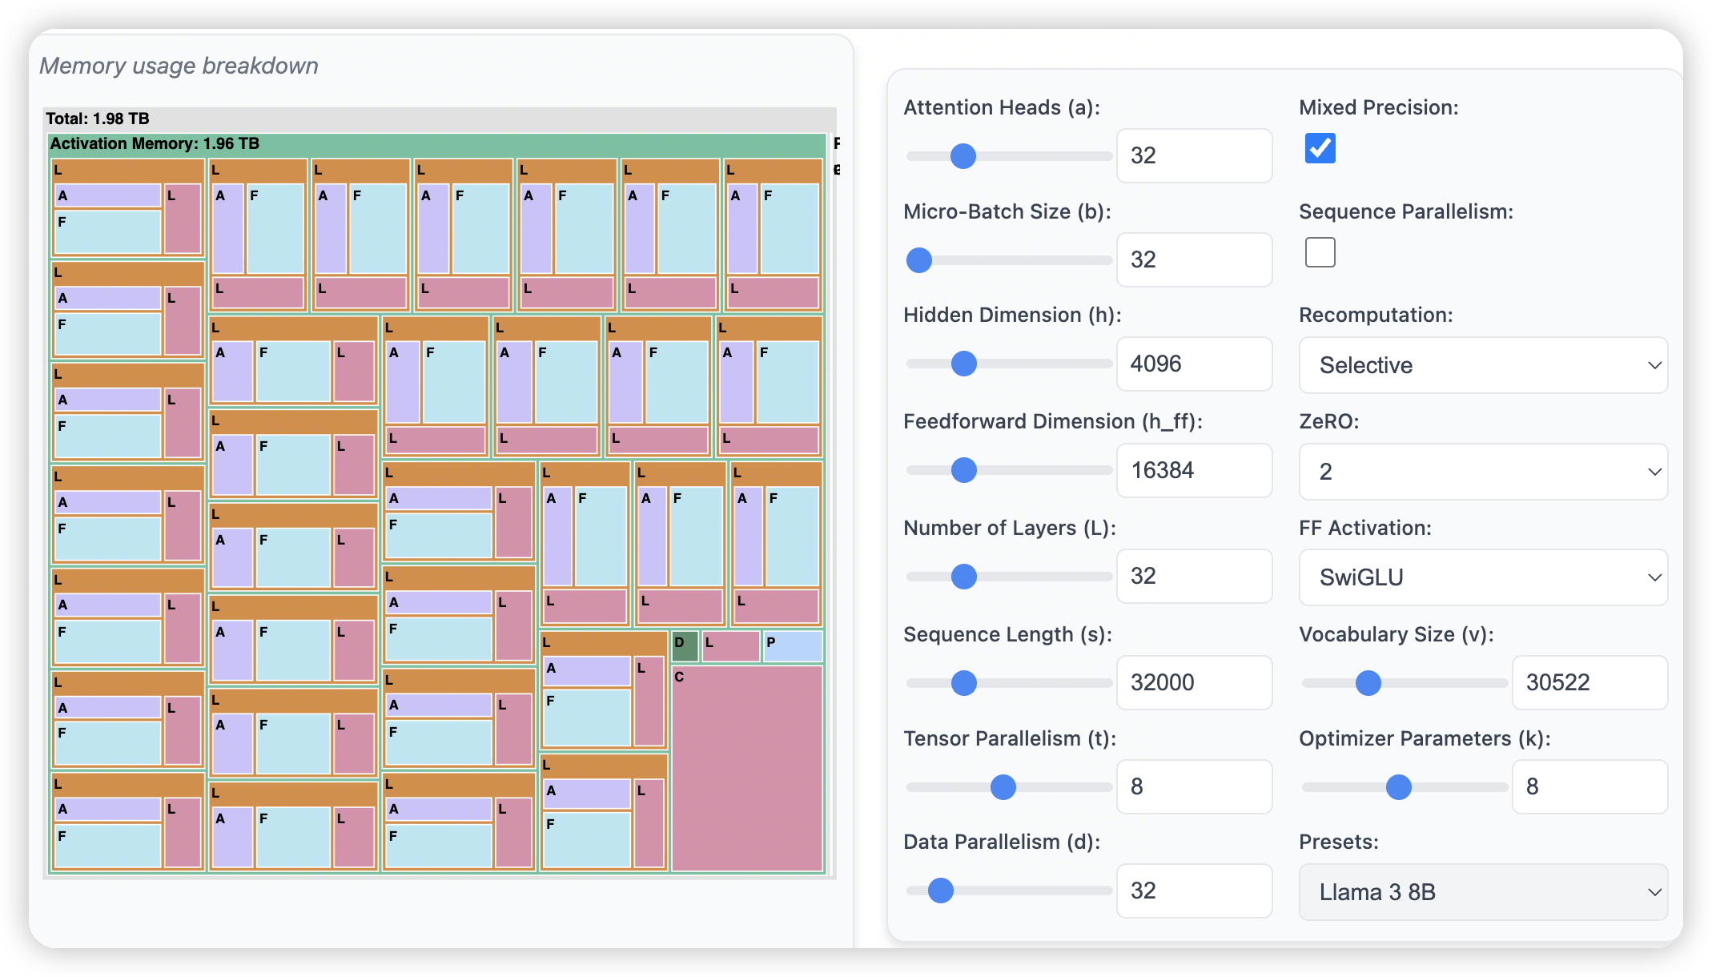This screenshot has height=977, width=1712.
Task: Open the ZeRO stage dropdown
Action: (1482, 472)
